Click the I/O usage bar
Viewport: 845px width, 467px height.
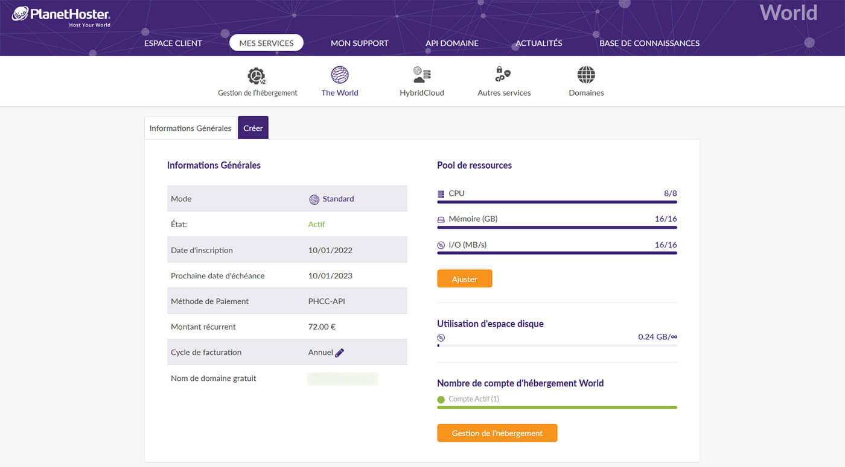[557, 253]
